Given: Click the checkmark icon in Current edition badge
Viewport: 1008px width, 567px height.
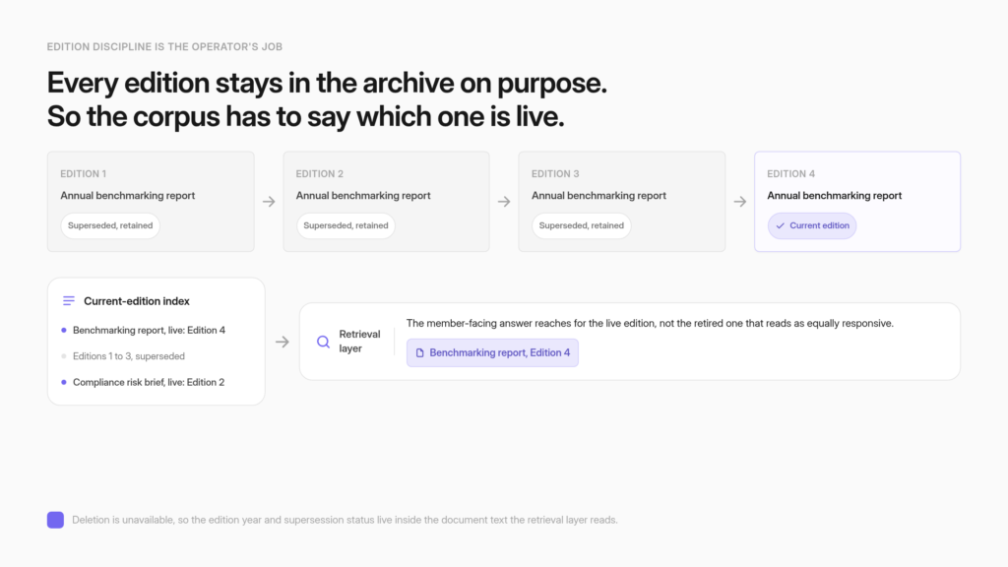Looking at the screenshot, I should [780, 225].
